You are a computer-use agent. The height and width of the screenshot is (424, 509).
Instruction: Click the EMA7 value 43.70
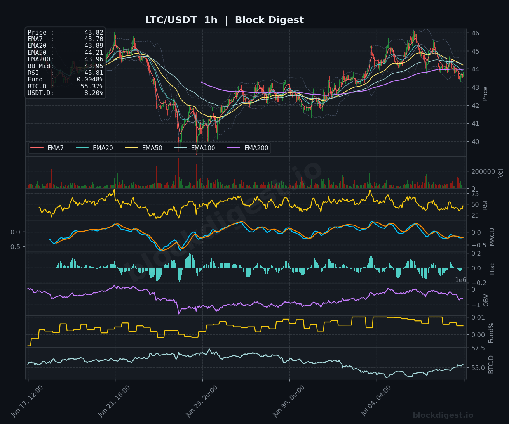94,39
